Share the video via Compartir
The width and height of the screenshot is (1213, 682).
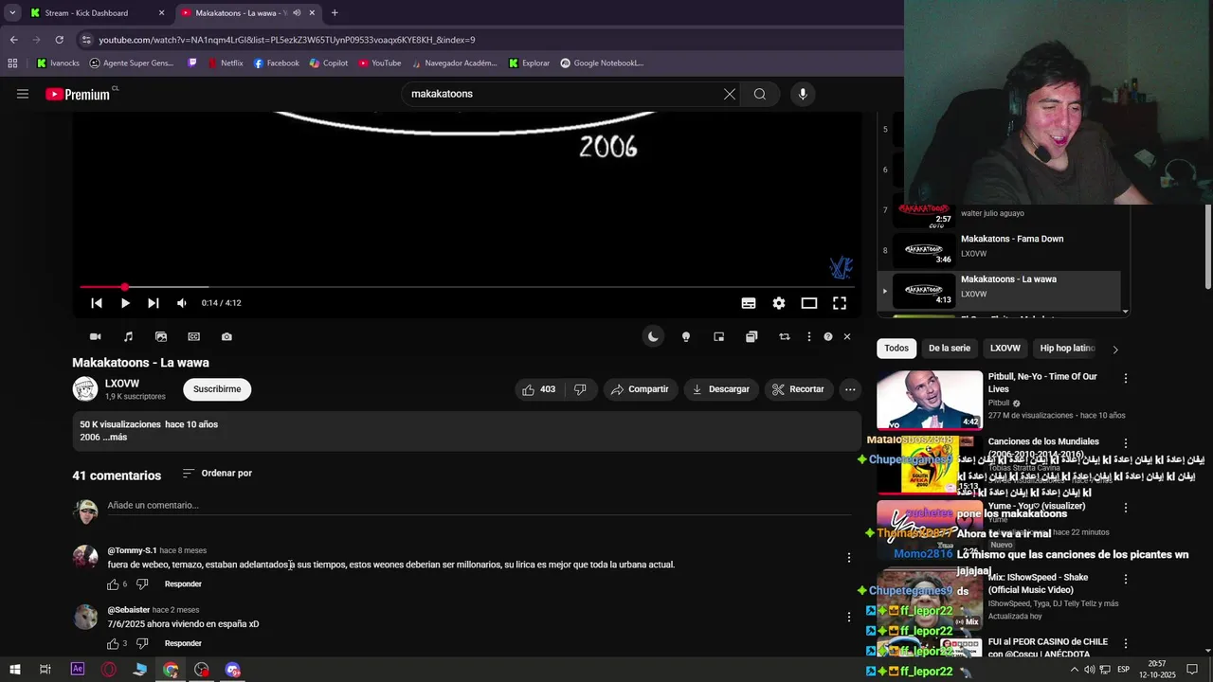[x=641, y=389]
